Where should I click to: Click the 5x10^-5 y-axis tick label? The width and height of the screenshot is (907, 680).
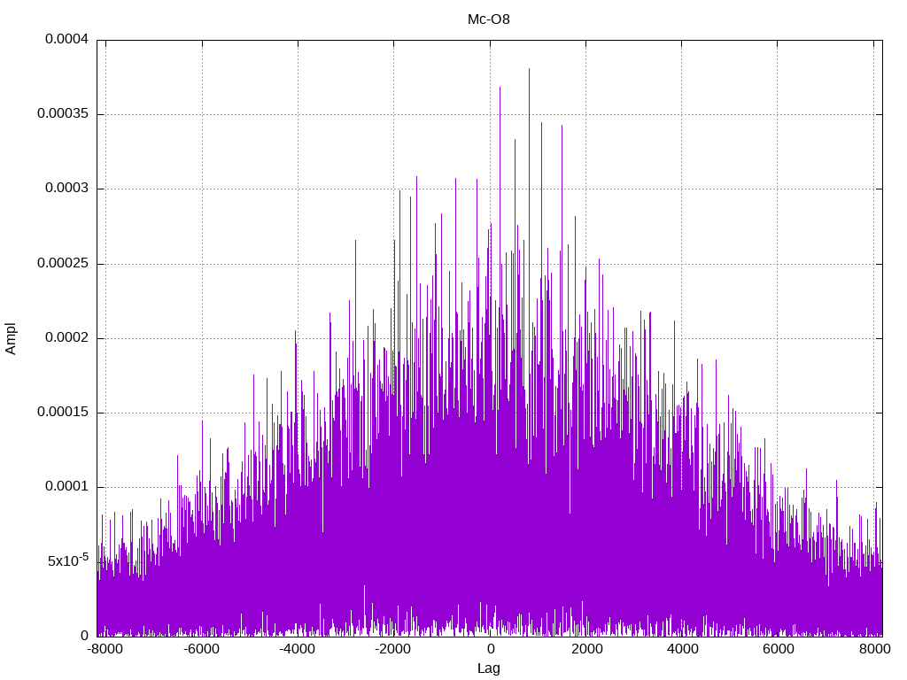coord(67,560)
